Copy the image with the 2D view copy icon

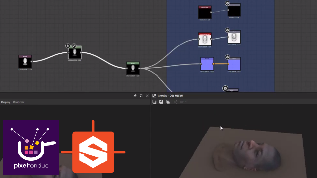pos(168,102)
